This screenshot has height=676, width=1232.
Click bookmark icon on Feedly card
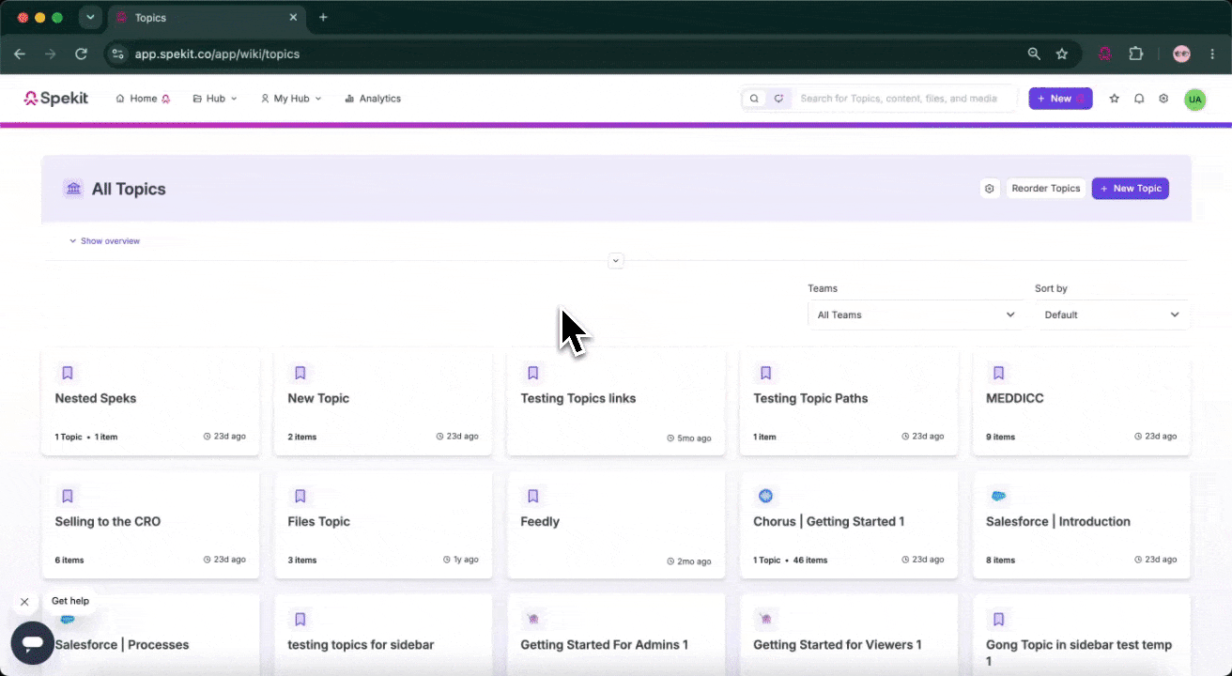pyautogui.click(x=533, y=496)
